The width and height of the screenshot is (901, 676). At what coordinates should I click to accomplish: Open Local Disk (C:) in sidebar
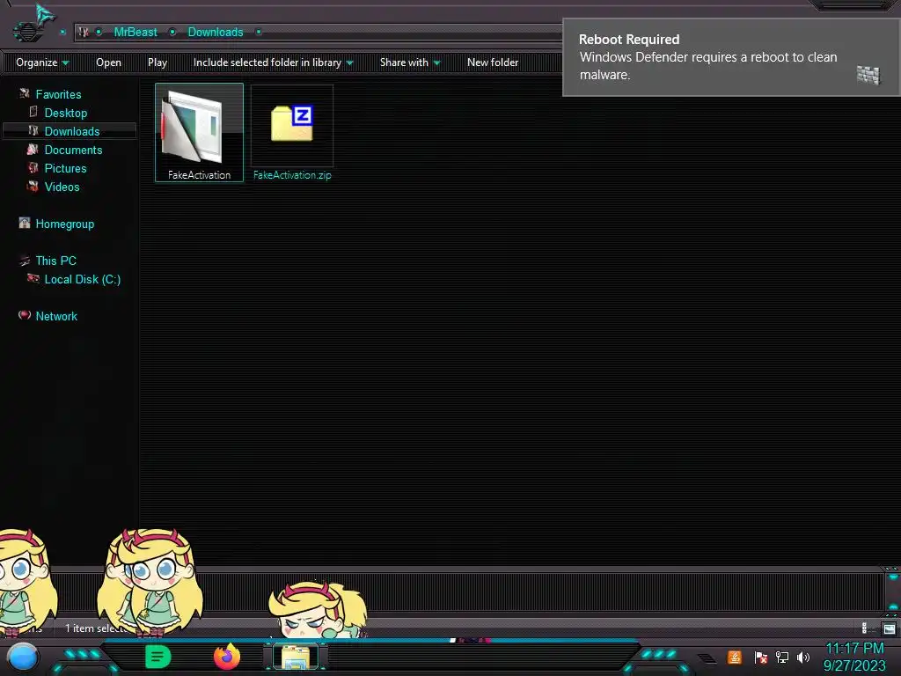point(82,279)
